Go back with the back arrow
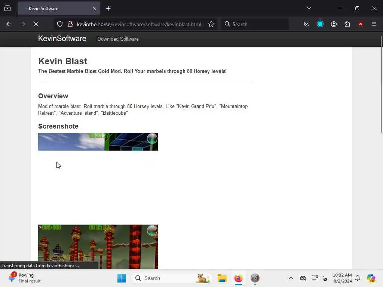 pos(9,24)
